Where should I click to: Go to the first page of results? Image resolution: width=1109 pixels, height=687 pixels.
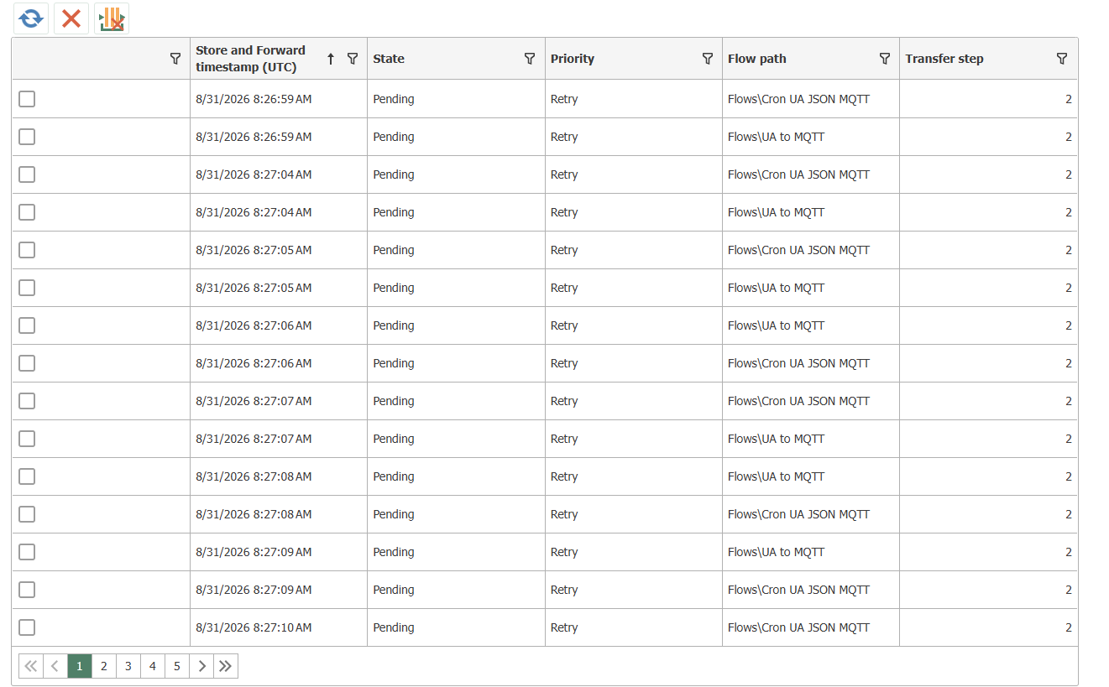pyautogui.click(x=31, y=666)
